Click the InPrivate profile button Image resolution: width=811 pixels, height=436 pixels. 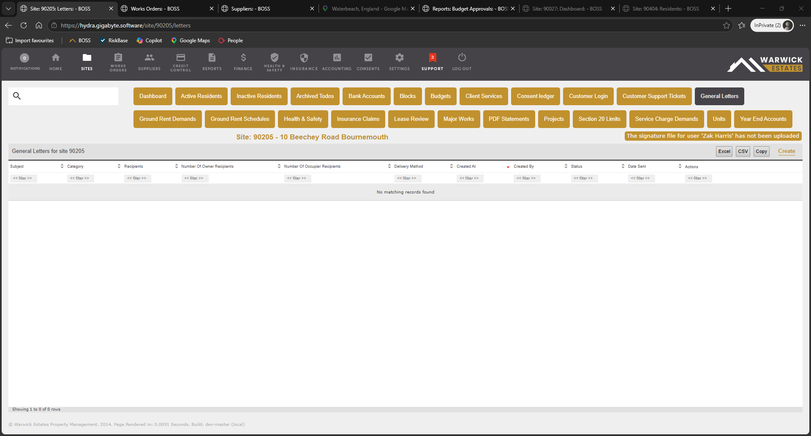coord(772,25)
